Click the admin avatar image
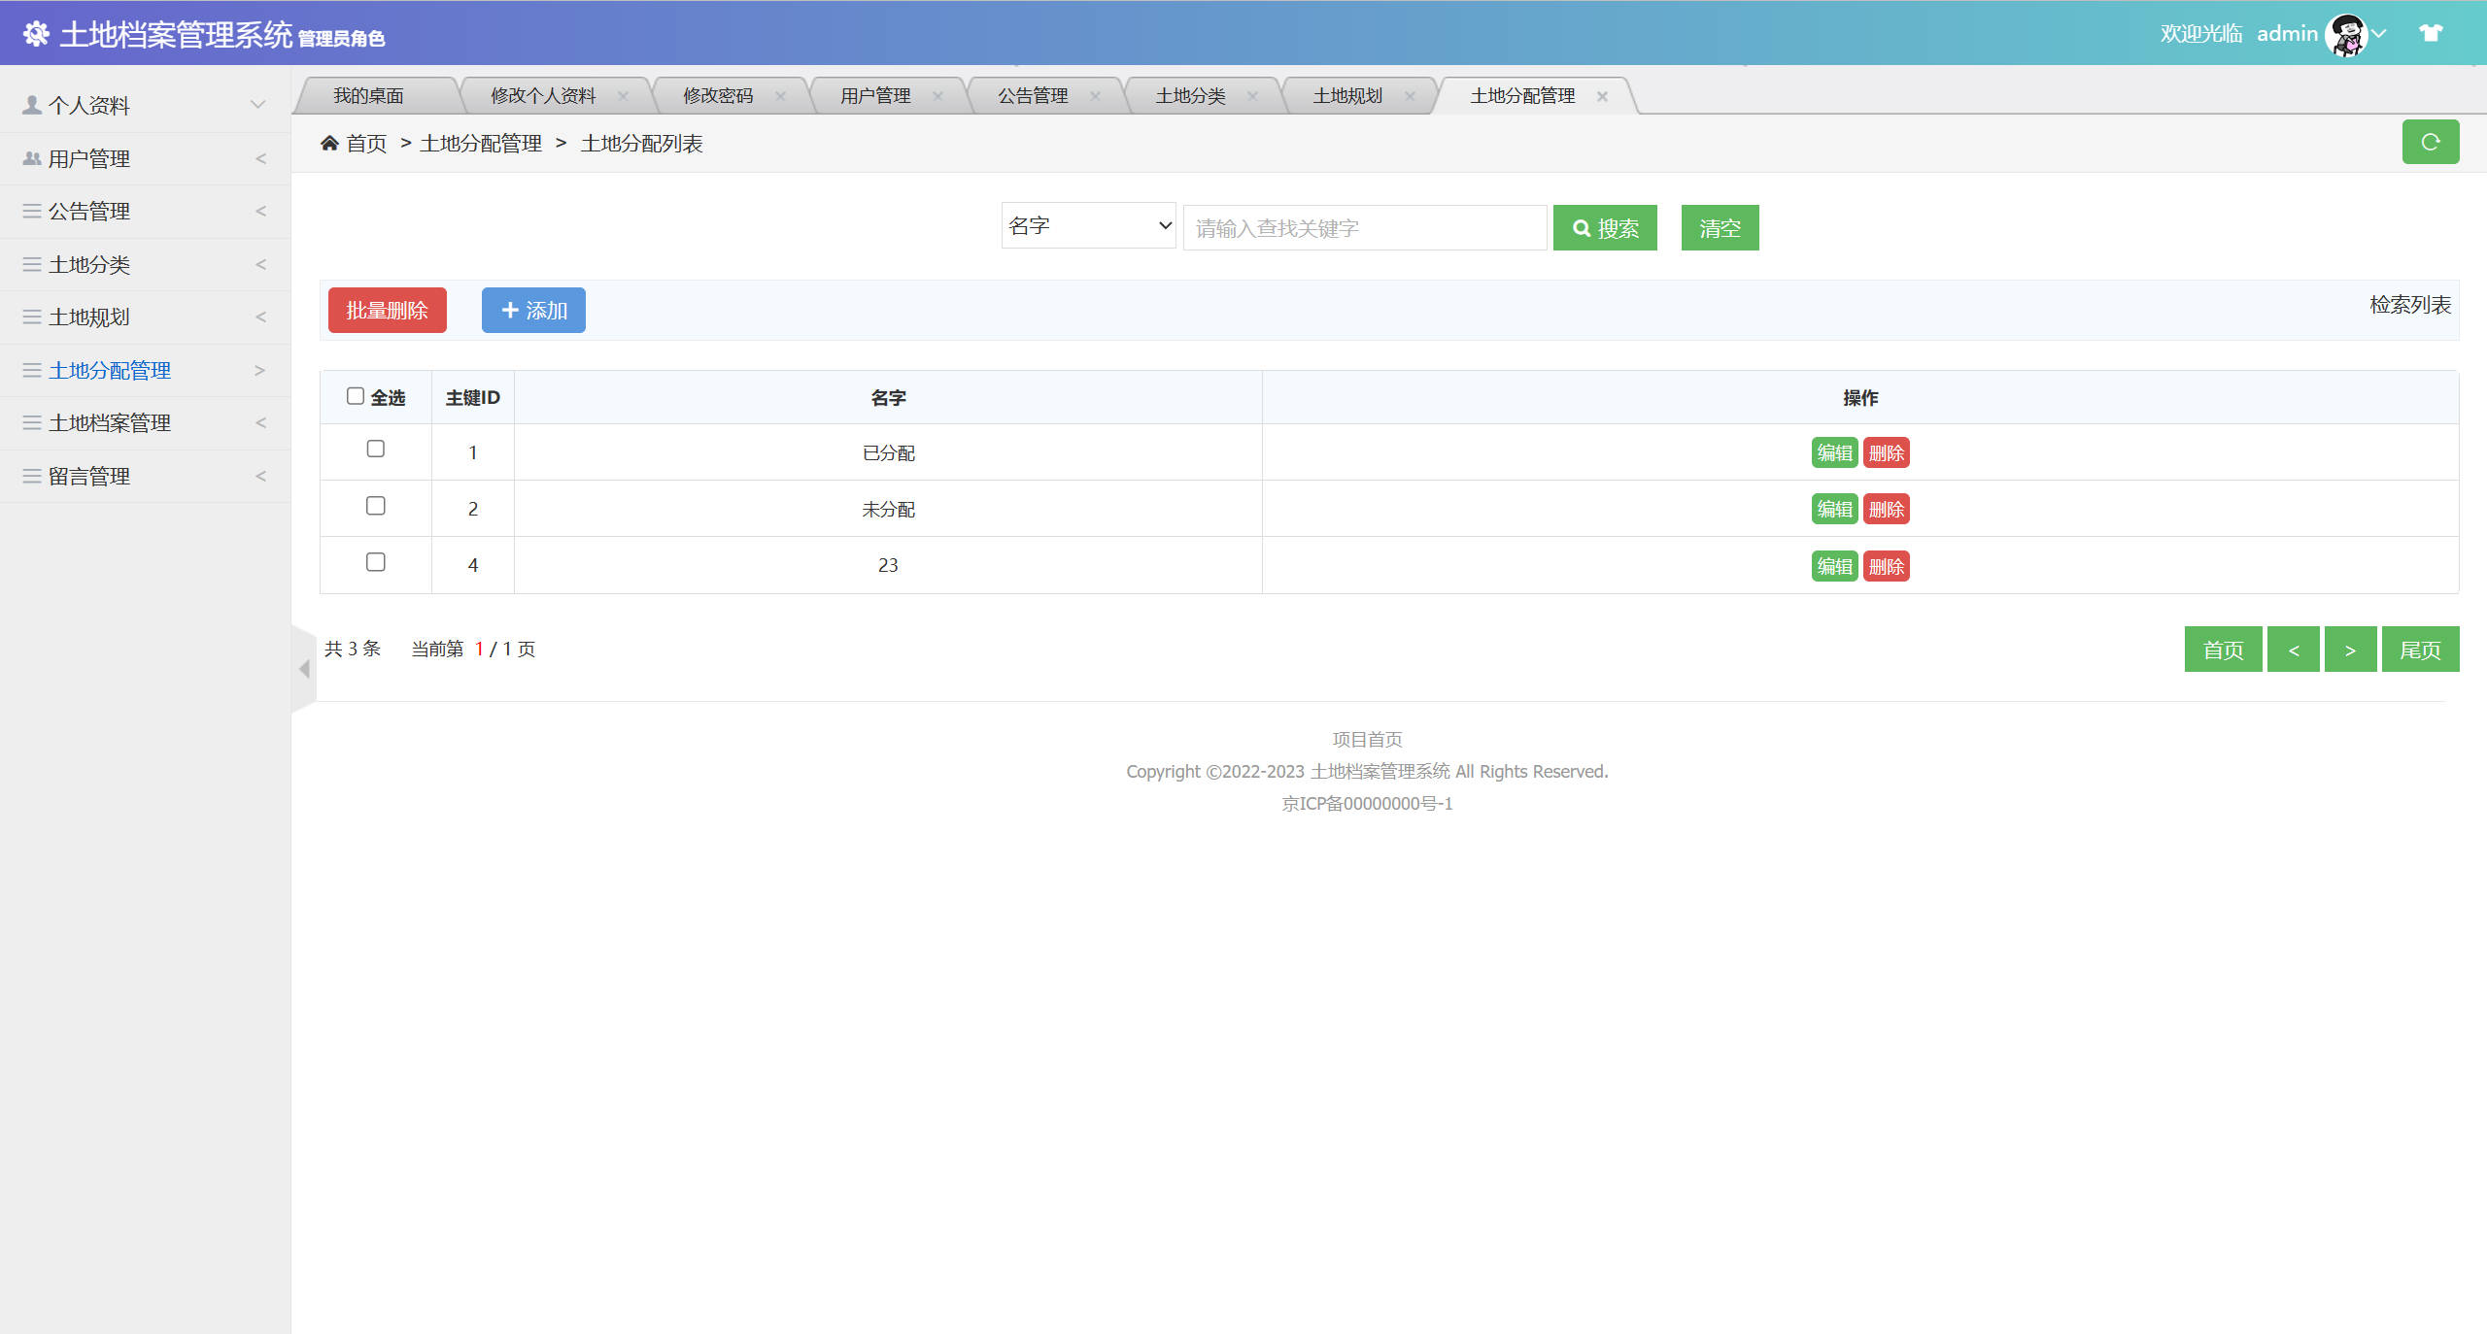 [x=2347, y=32]
